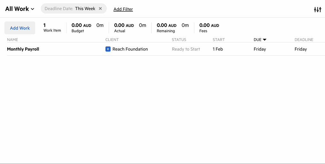Open the Monthly Payroll work item
The image size is (325, 164).
(x=23, y=49)
